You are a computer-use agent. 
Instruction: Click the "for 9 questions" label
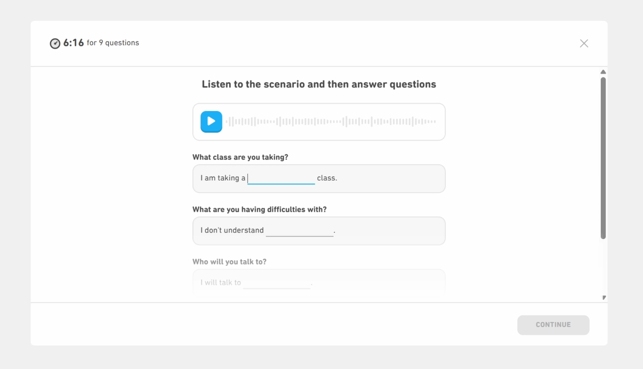[x=112, y=43]
